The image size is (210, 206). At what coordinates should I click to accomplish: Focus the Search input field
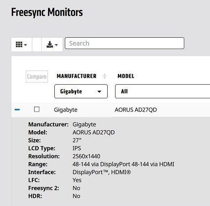click(x=124, y=43)
